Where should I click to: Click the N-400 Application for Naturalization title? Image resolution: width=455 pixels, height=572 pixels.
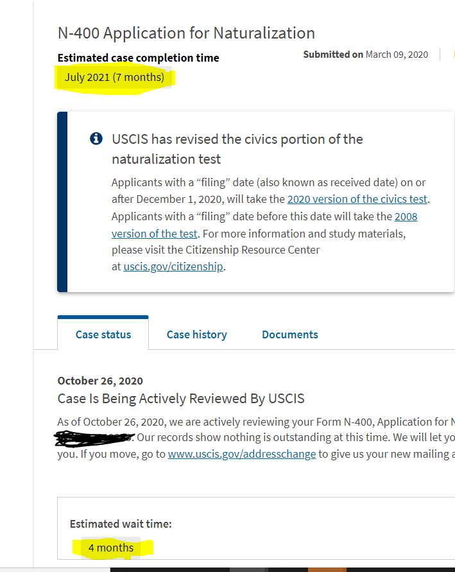186,33
